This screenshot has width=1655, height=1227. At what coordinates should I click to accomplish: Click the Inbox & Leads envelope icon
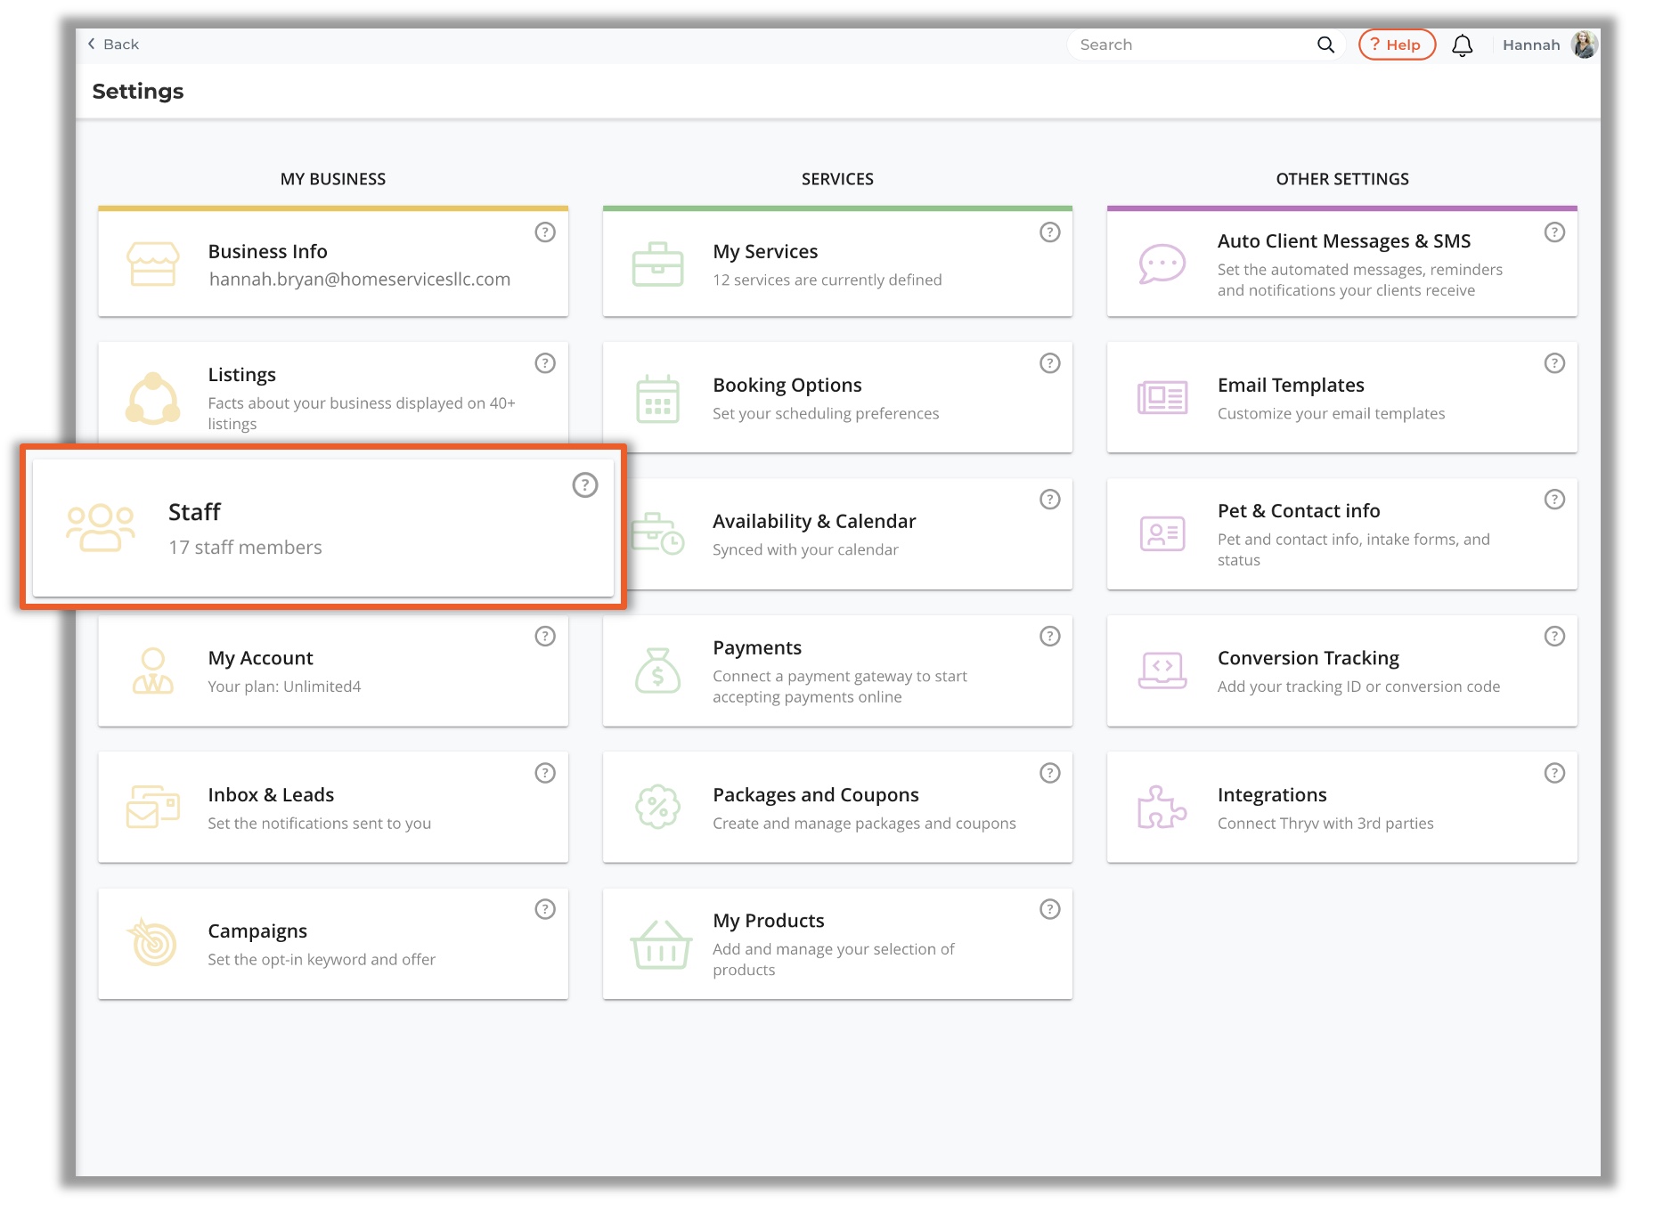click(152, 807)
